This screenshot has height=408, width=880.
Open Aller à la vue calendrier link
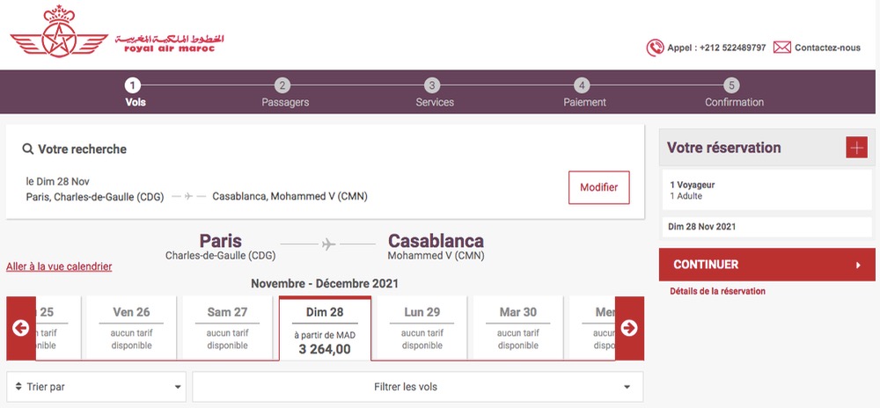(59, 266)
